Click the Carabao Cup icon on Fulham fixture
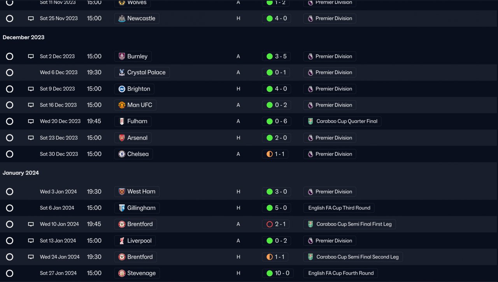This screenshot has height=282, width=498. tap(310, 121)
